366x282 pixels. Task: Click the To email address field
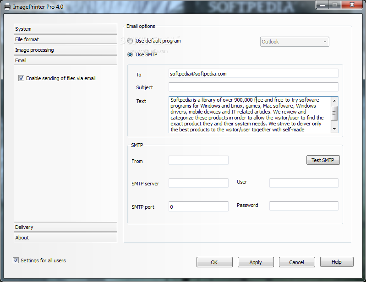coord(253,73)
